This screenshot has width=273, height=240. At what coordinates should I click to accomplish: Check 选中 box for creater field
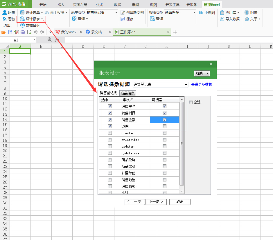coord(110,133)
